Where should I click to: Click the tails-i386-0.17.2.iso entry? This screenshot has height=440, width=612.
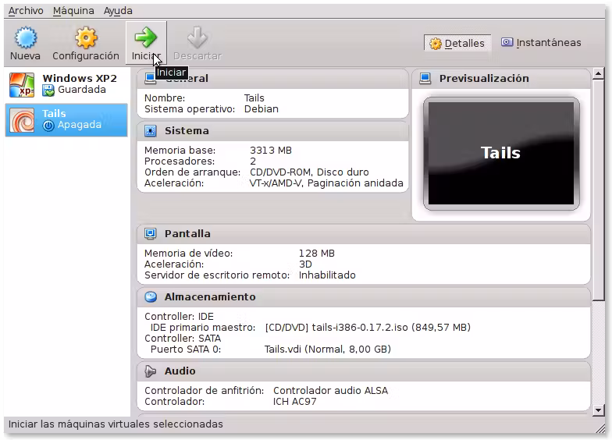pos(368,328)
